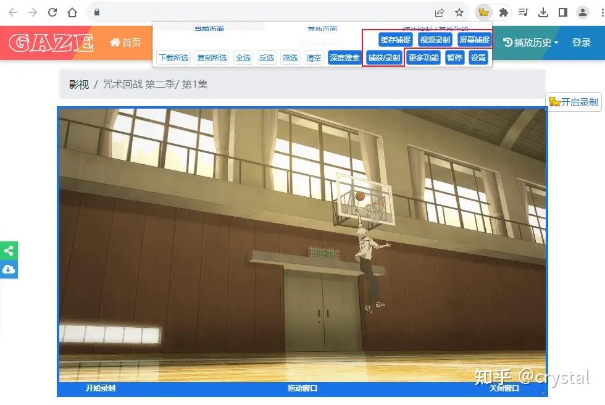Click the 反选 button
Viewport: 605px width, 405px height.
click(x=267, y=58)
